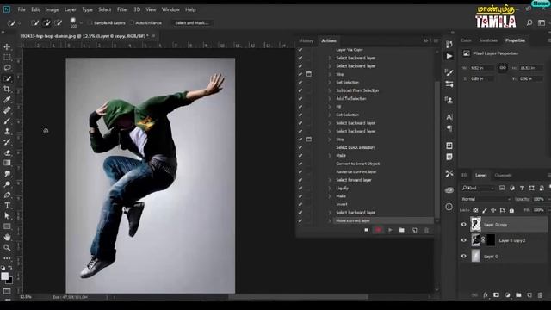551x310 pixels.
Task: Expand the Add To Selection step
Action: coord(330,99)
